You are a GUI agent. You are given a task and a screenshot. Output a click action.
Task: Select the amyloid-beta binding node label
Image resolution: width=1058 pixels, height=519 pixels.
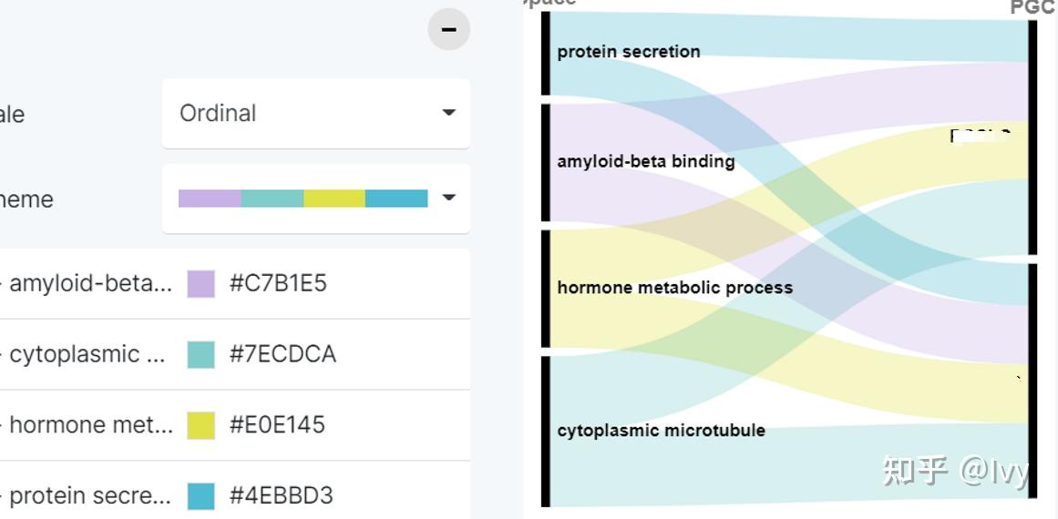coord(646,161)
